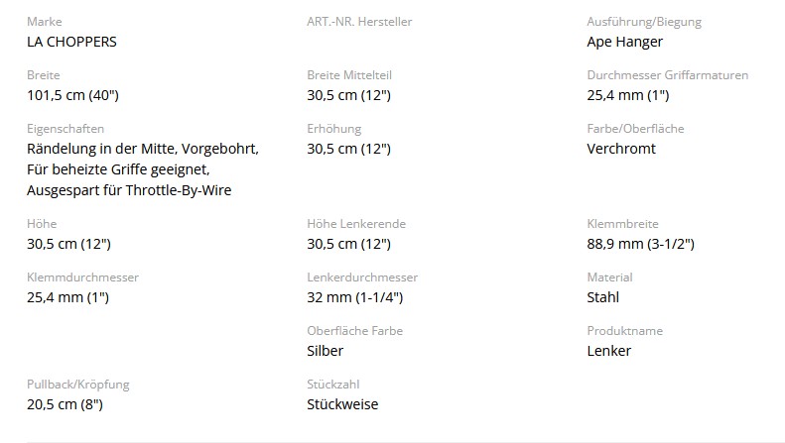Click the Breite Mittelteil label
This screenshot has height=443, width=785.
point(349,75)
